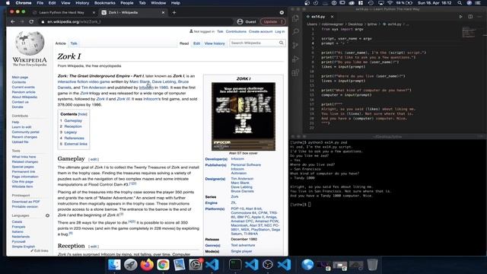Close the ex14.py editor tab
The height and width of the screenshot is (274, 487).
click(332, 17)
